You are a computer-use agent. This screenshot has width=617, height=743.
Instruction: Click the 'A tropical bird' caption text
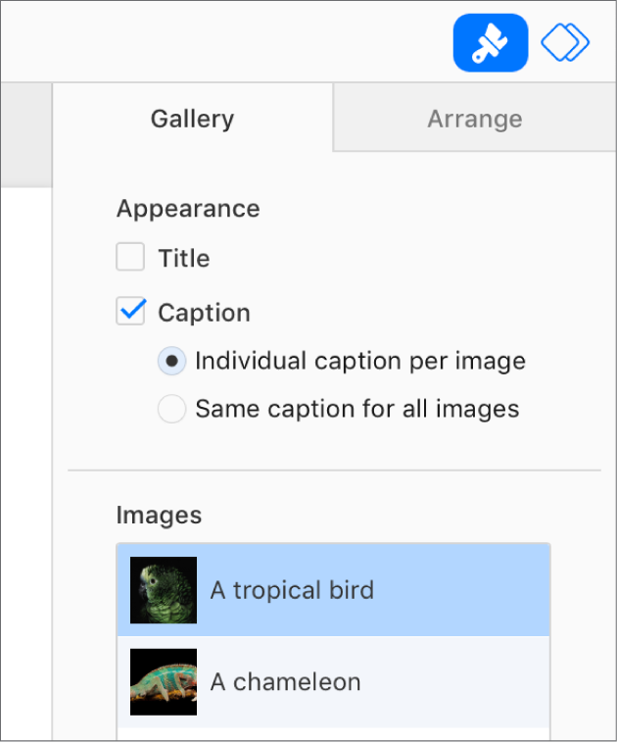click(292, 590)
